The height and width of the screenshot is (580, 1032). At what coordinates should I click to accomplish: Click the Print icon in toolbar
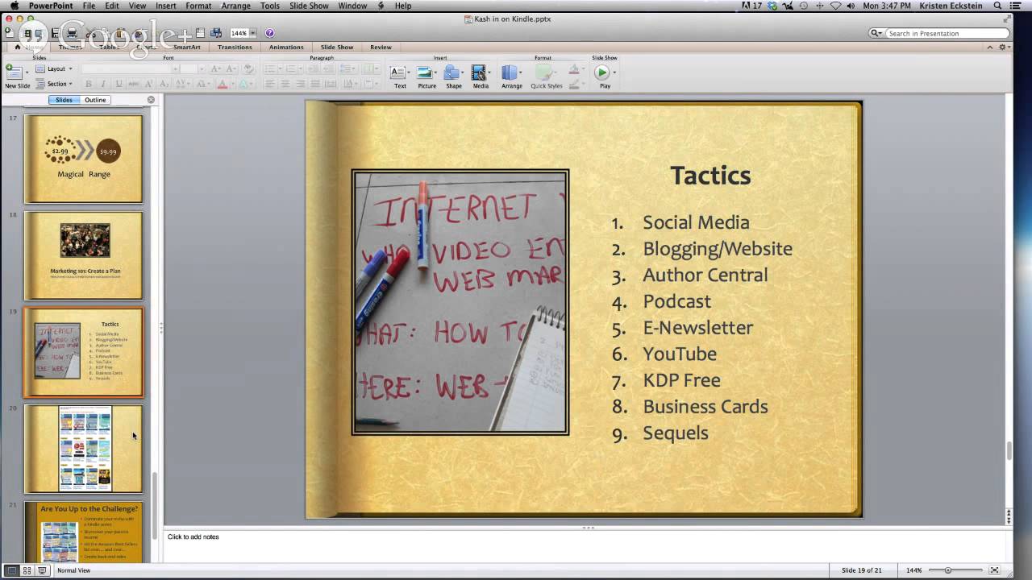[72, 33]
